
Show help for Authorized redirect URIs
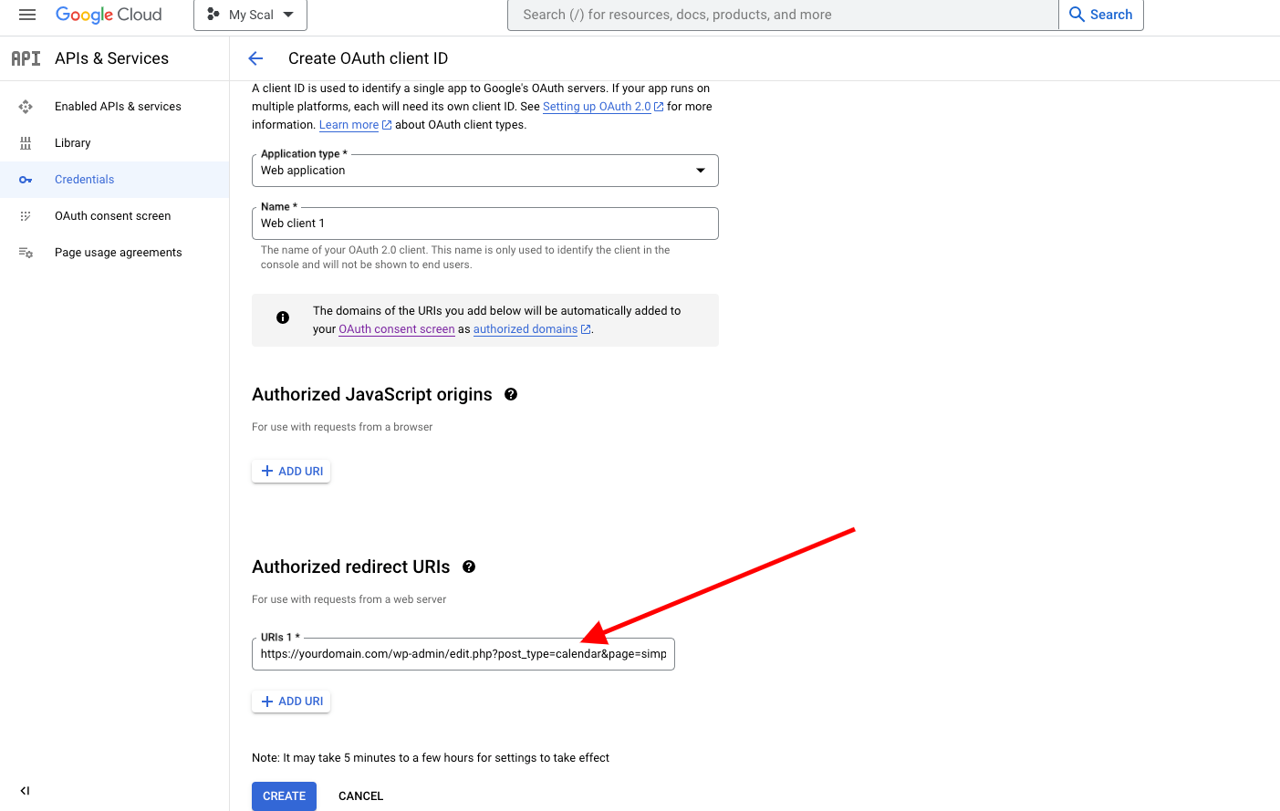point(469,567)
